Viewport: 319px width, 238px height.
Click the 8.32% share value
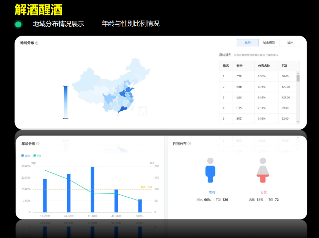pyautogui.click(x=262, y=97)
